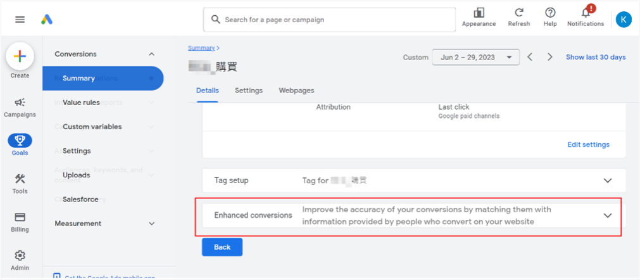
Task: Select Custom variables menu item
Action: [x=92, y=127]
